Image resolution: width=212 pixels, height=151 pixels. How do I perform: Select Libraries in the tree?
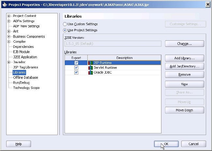19,72
